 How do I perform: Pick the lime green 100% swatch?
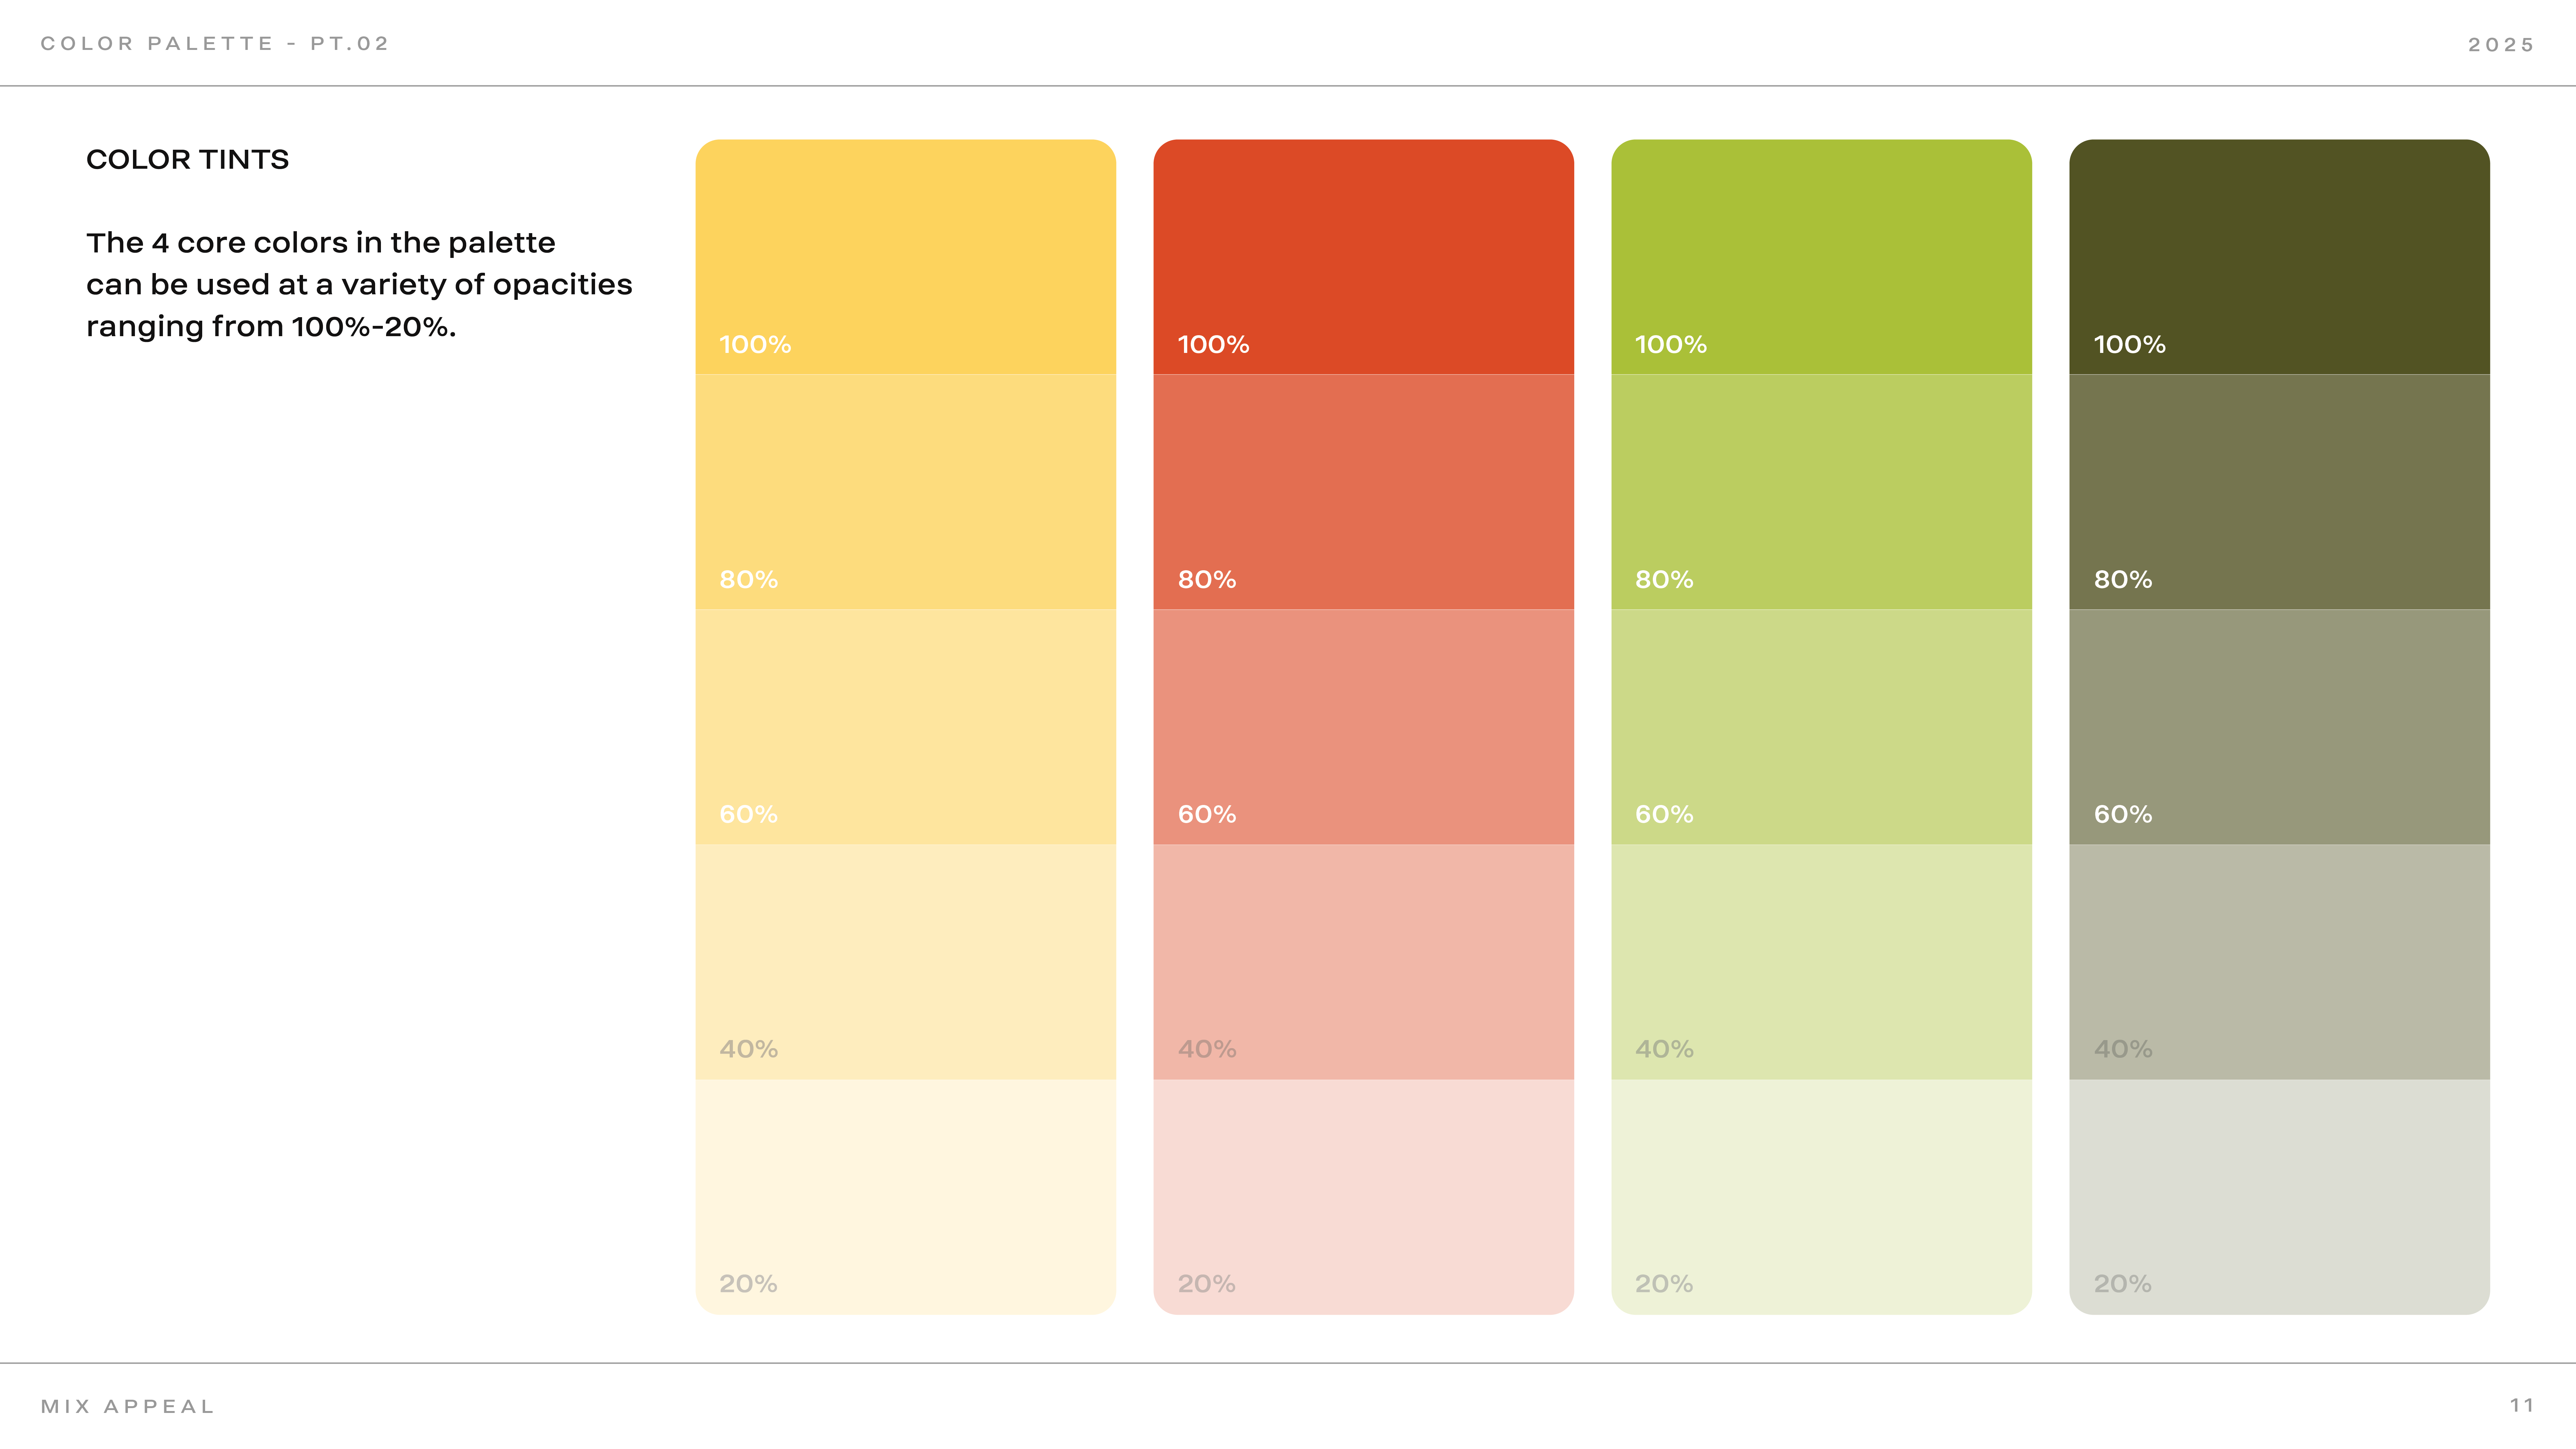1821,257
